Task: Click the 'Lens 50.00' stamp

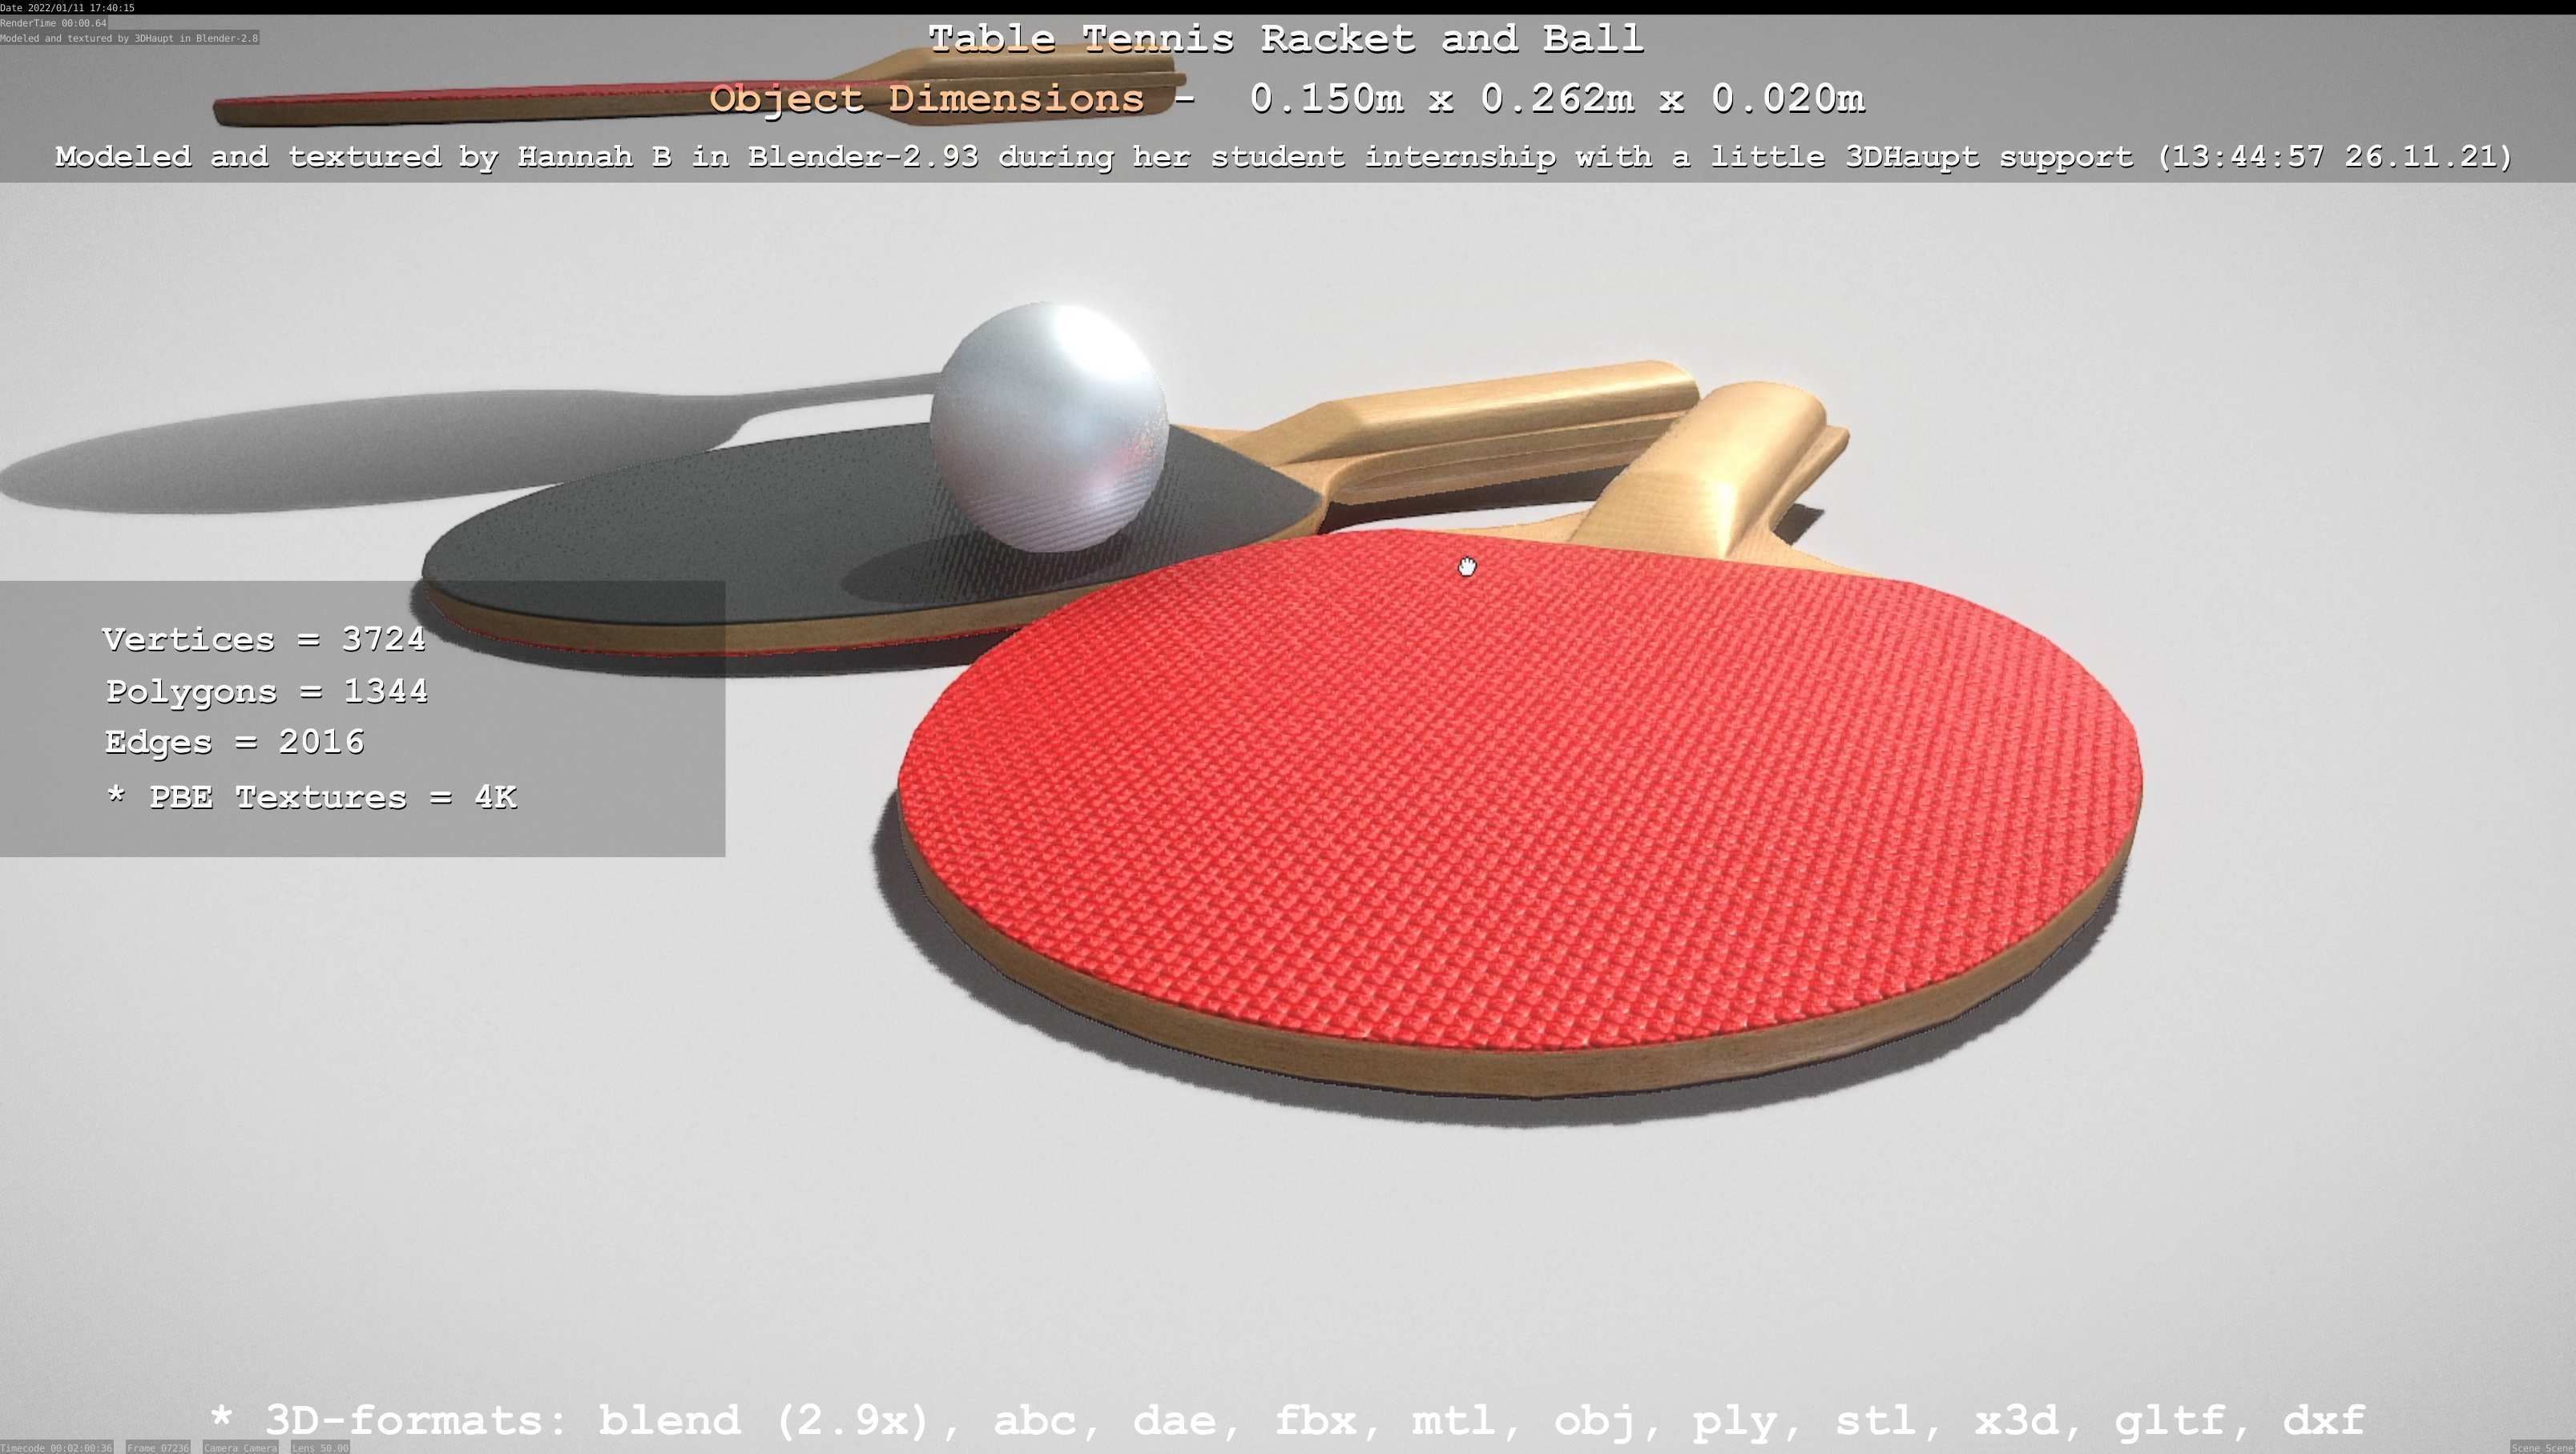Action: [x=320, y=1447]
